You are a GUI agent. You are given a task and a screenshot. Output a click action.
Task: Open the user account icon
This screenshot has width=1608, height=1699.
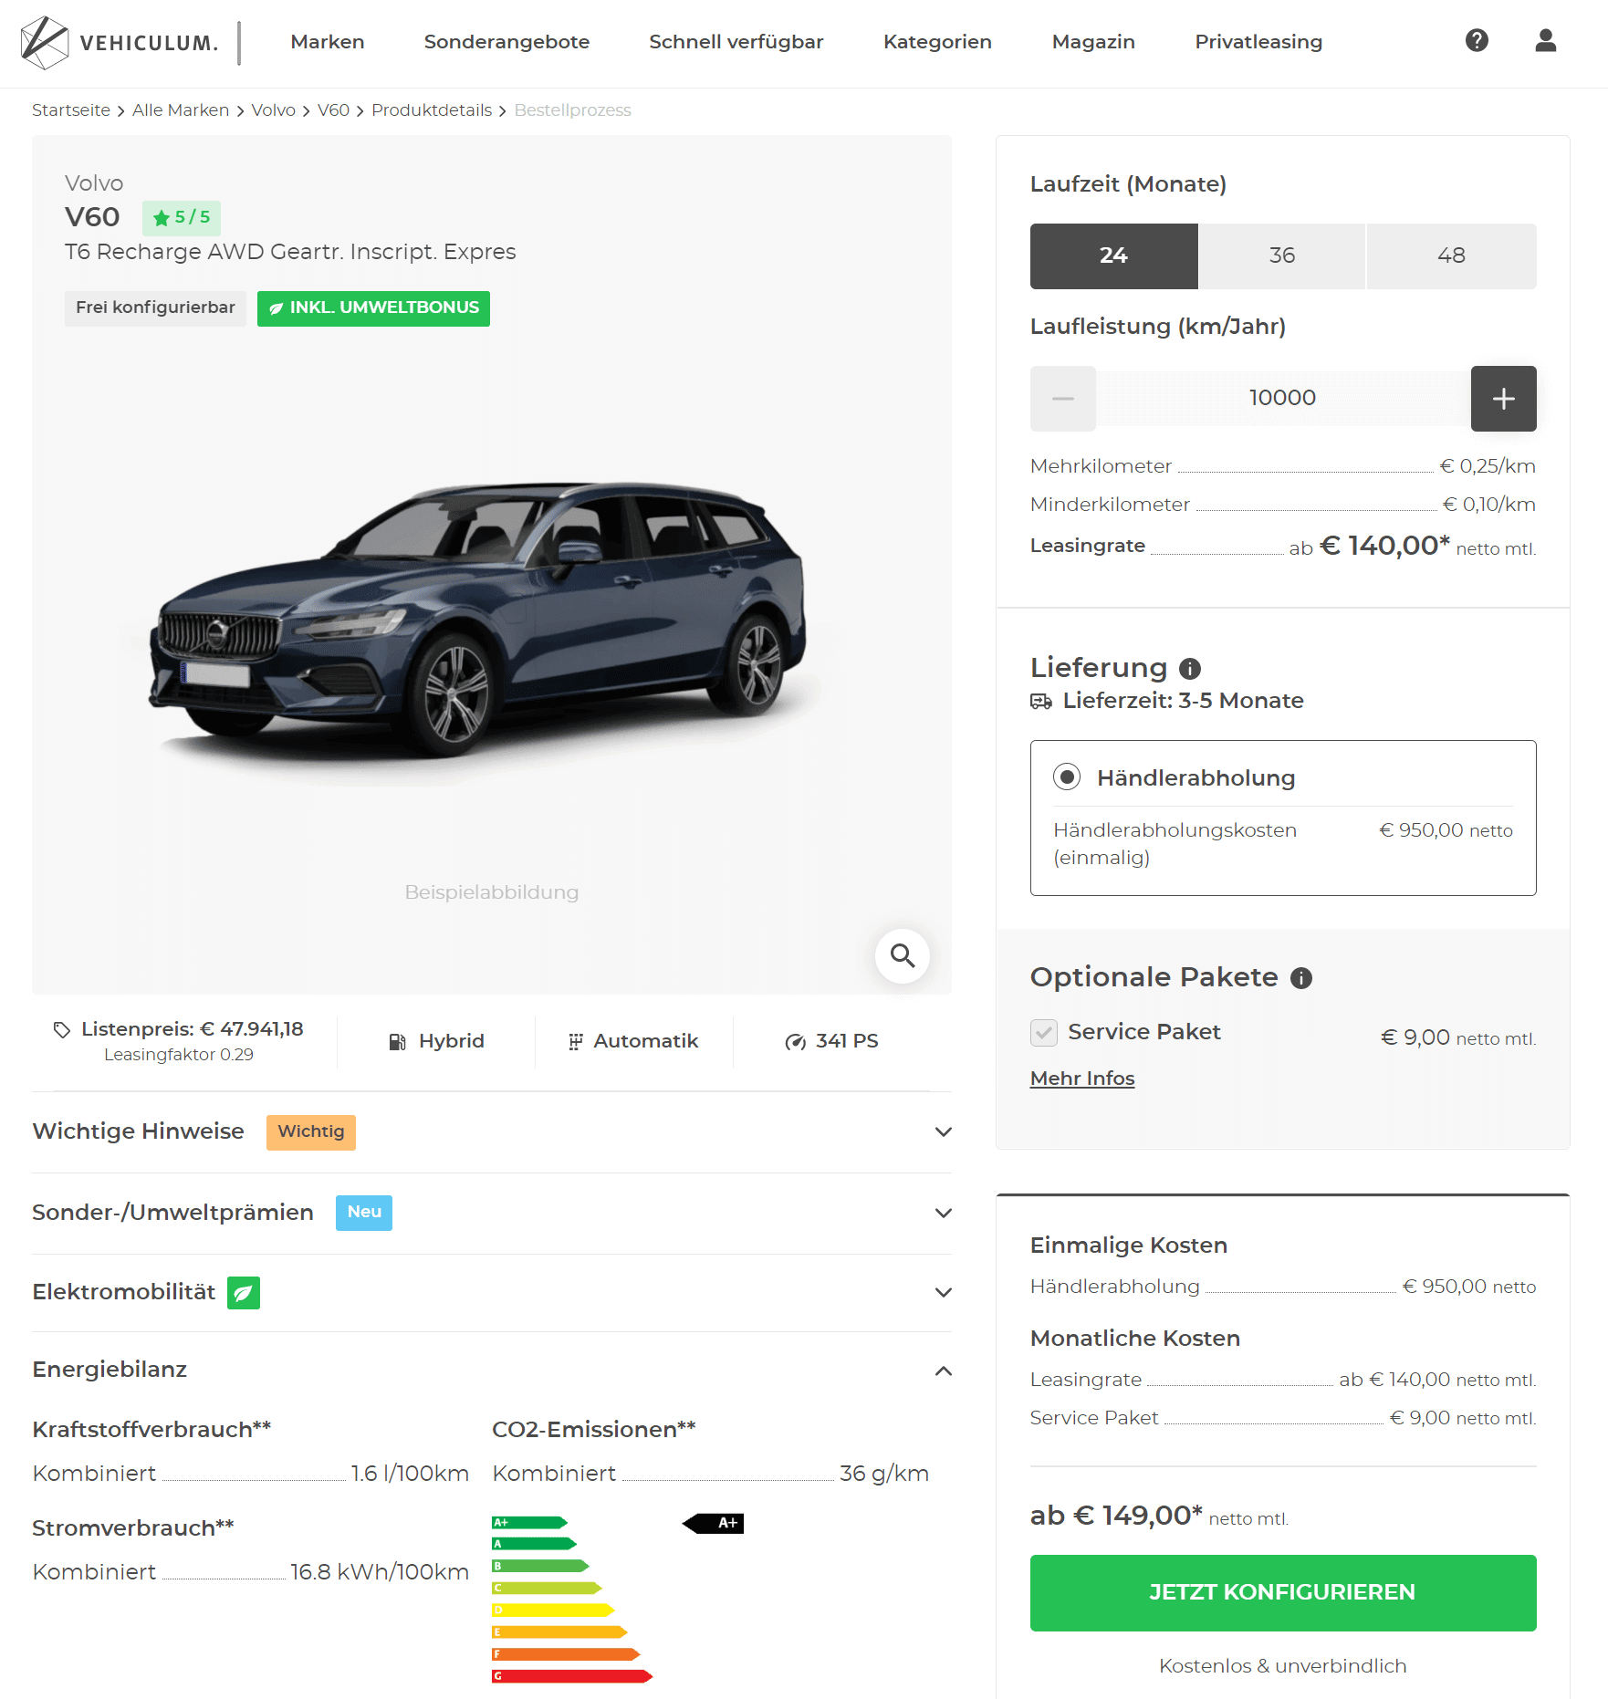pyautogui.click(x=1545, y=40)
